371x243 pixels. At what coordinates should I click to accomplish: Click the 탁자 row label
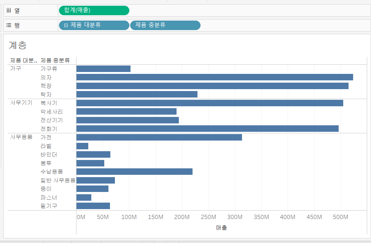tap(46, 94)
